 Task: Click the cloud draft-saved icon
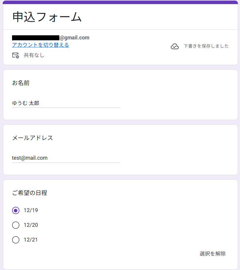coord(175,46)
